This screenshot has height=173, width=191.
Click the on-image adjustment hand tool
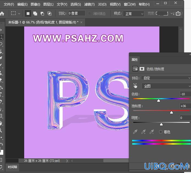[135, 86]
